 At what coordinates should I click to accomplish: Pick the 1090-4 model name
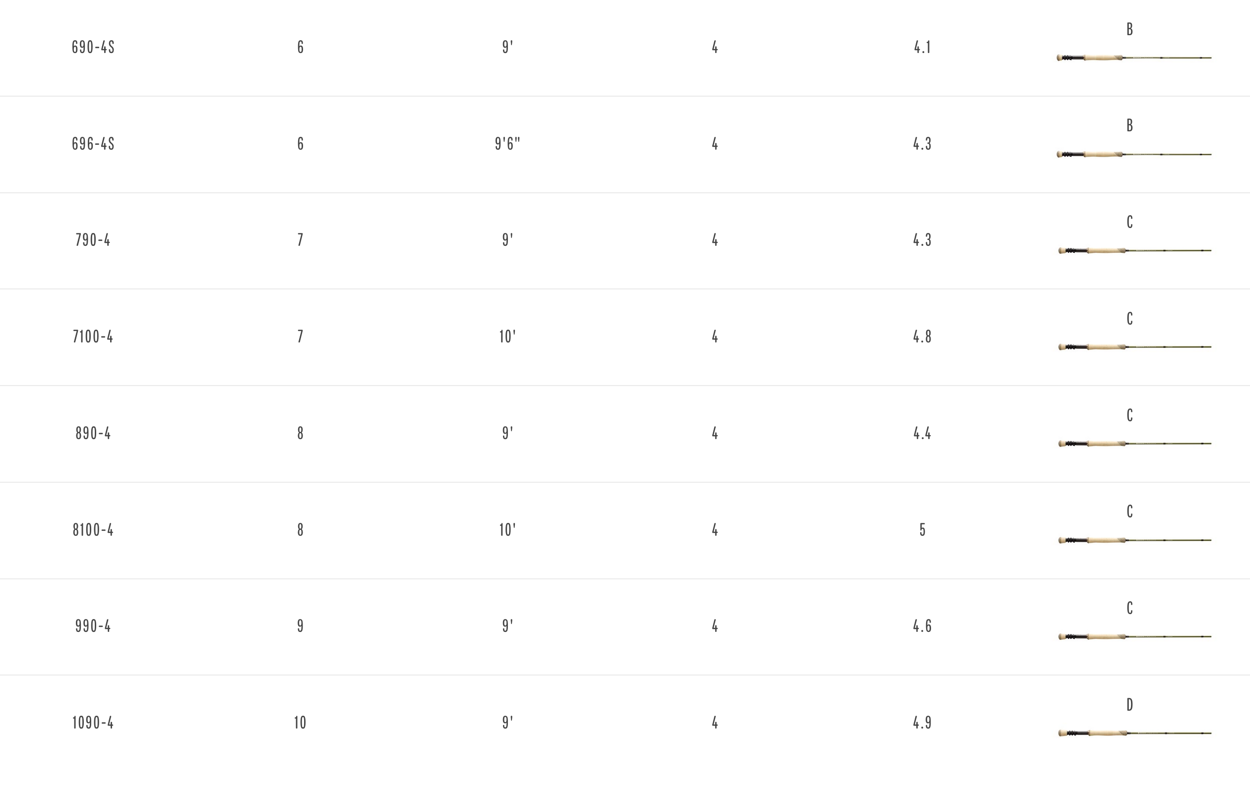[x=93, y=723]
